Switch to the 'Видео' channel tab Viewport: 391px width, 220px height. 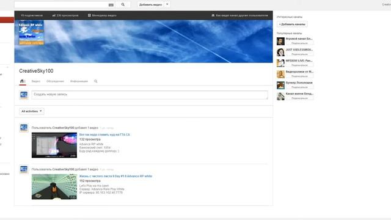point(36,81)
